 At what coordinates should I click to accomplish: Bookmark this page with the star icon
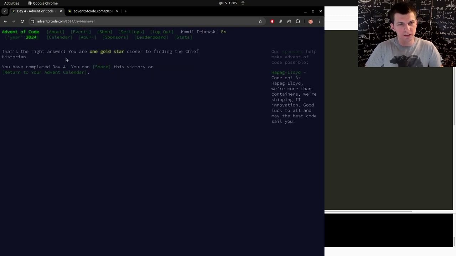click(260, 21)
